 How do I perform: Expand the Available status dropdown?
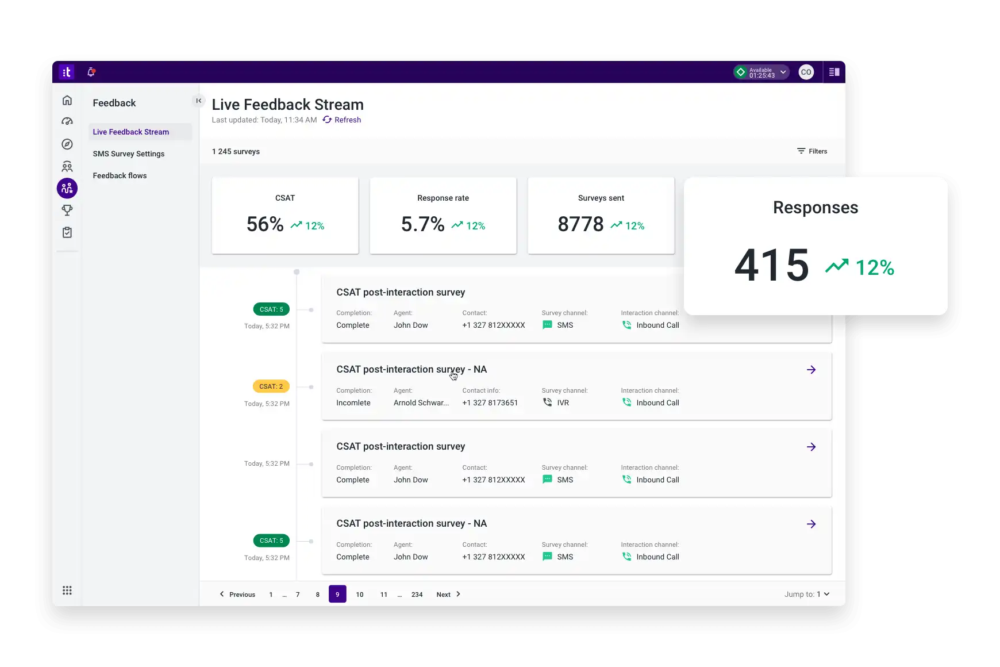(783, 72)
